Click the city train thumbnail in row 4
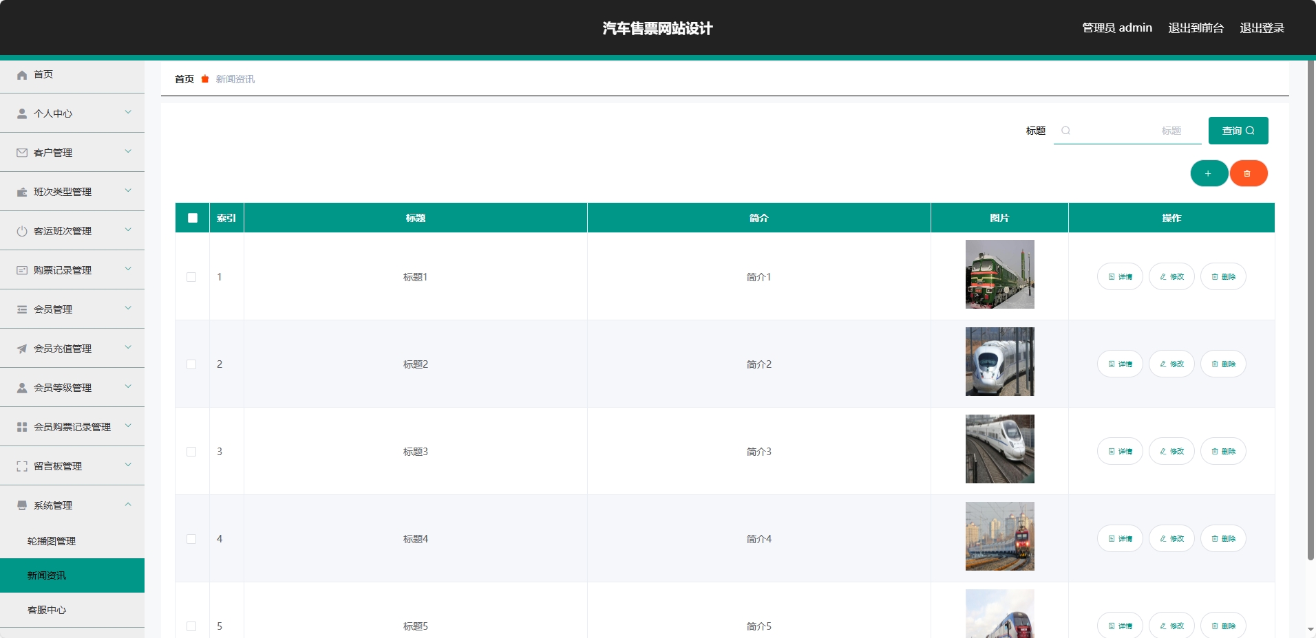Viewport: 1316px width, 638px height. point(1000,536)
